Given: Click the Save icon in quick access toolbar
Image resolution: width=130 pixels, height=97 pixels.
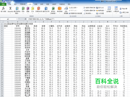Looking at the screenshot, I should coord(4,1).
